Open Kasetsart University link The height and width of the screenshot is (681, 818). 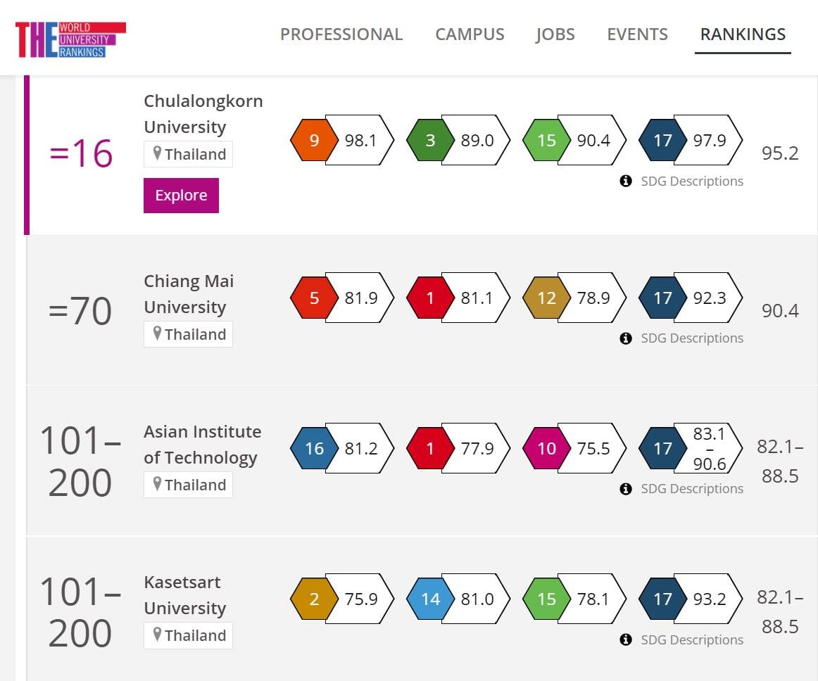tap(184, 595)
